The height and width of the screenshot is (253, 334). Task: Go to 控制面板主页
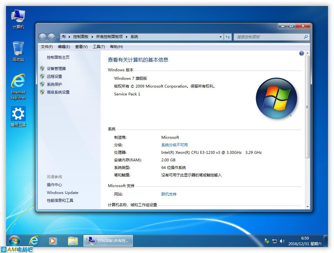pyautogui.click(x=58, y=57)
